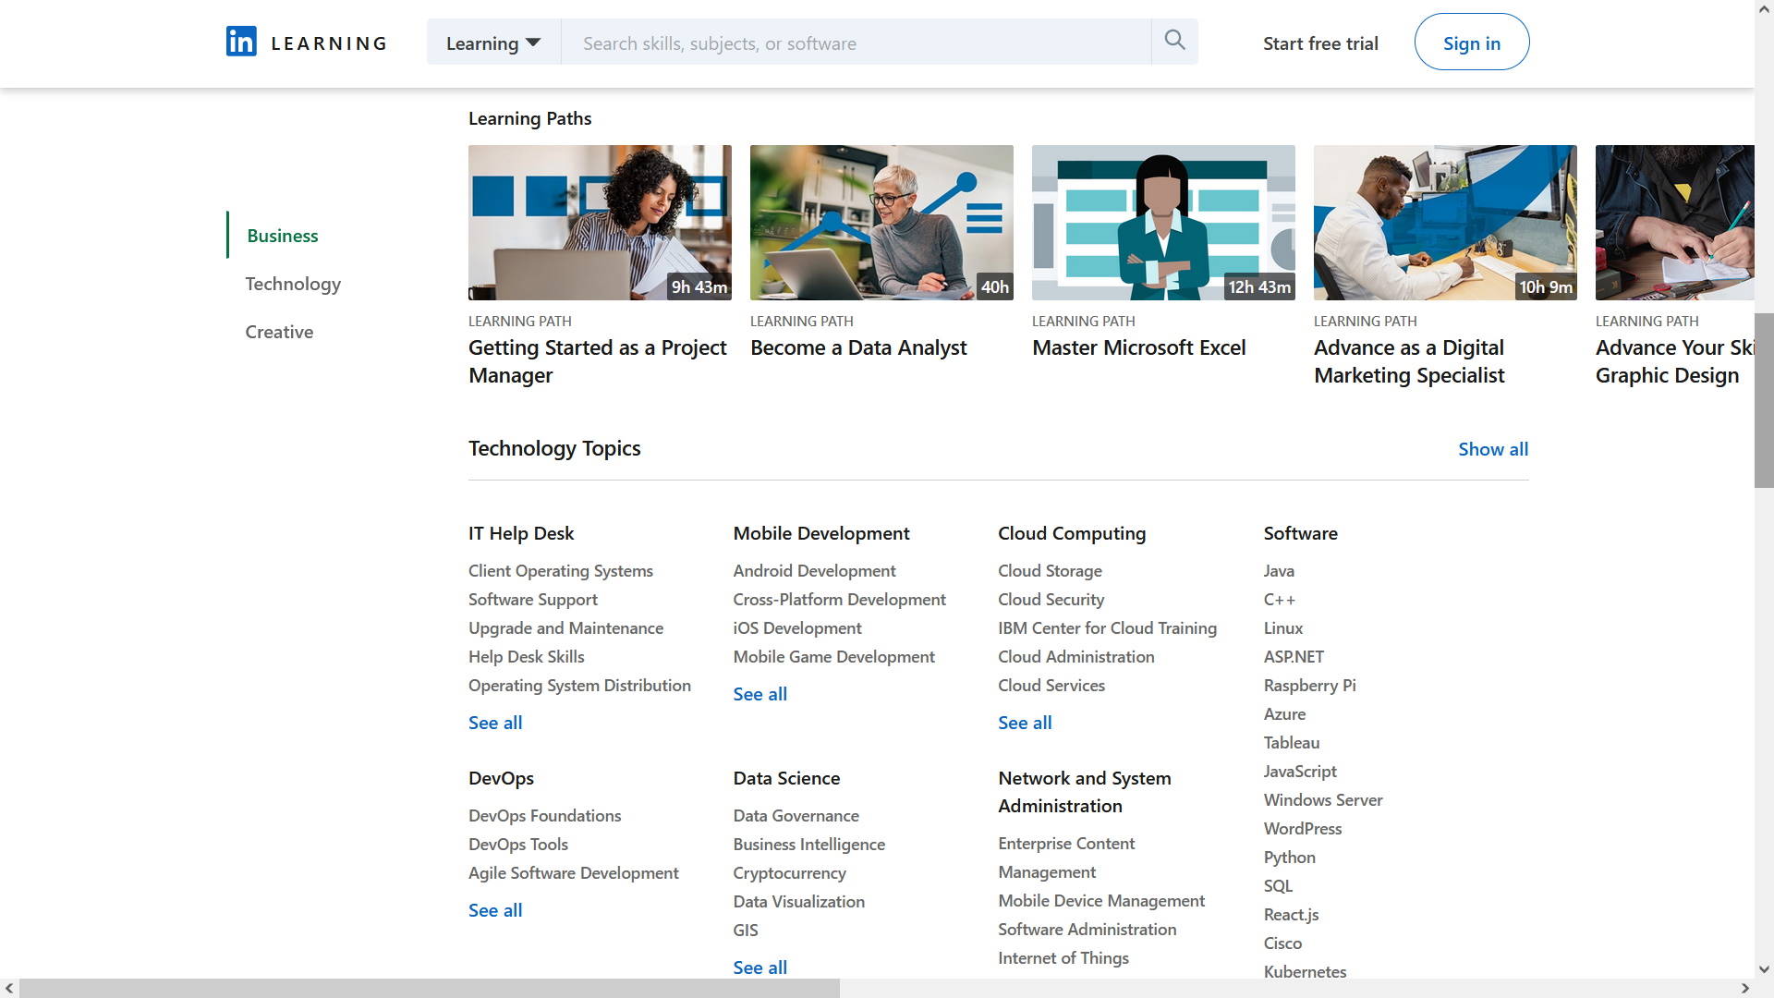The width and height of the screenshot is (1774, 998).
Task: Open Data Visualization topic
Action: (798, 902)
